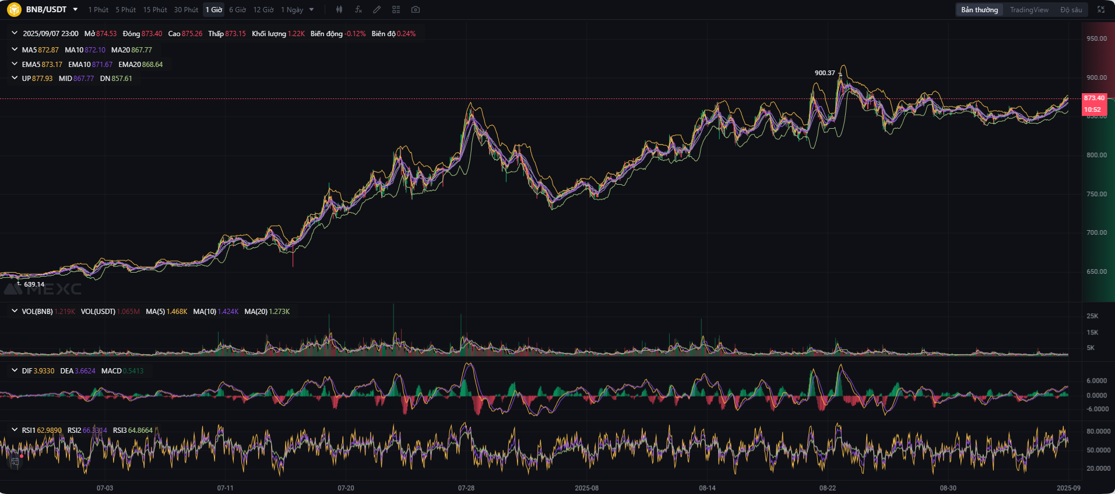Collapse the RSI1 panel chevron
The height and width of the screenshot is (494, 1115).
pos(15,430)
